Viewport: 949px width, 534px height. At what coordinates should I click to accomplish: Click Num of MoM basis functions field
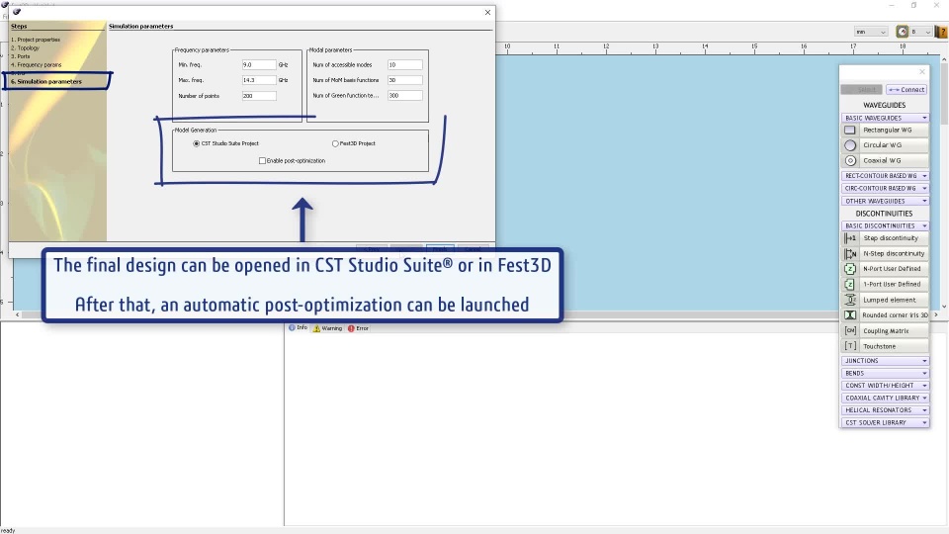pyautogui.click(x=405, y=80)
